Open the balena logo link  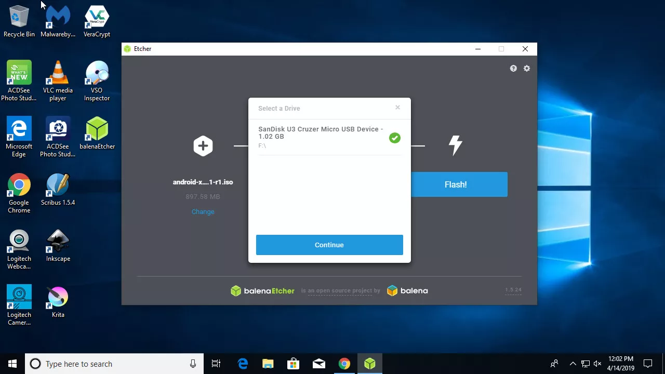click(407, 291)
